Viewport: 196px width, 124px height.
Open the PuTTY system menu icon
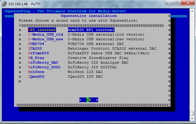click(4, 4)
